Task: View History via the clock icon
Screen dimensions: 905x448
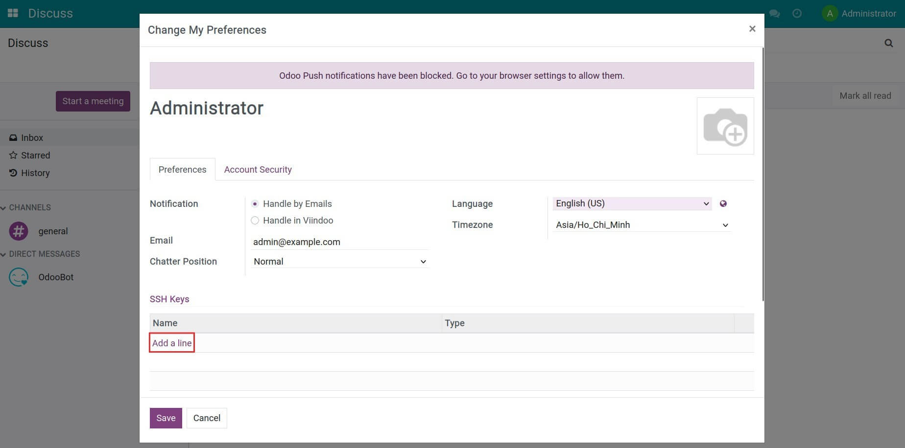Action: click(x=13, y=173)
